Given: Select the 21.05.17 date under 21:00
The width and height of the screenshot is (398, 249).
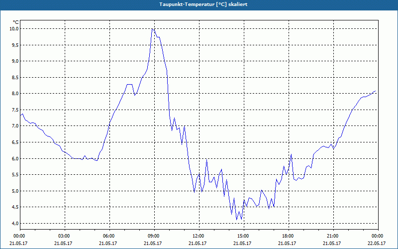Looking at the screenshot, I should (x=331, y=243).
